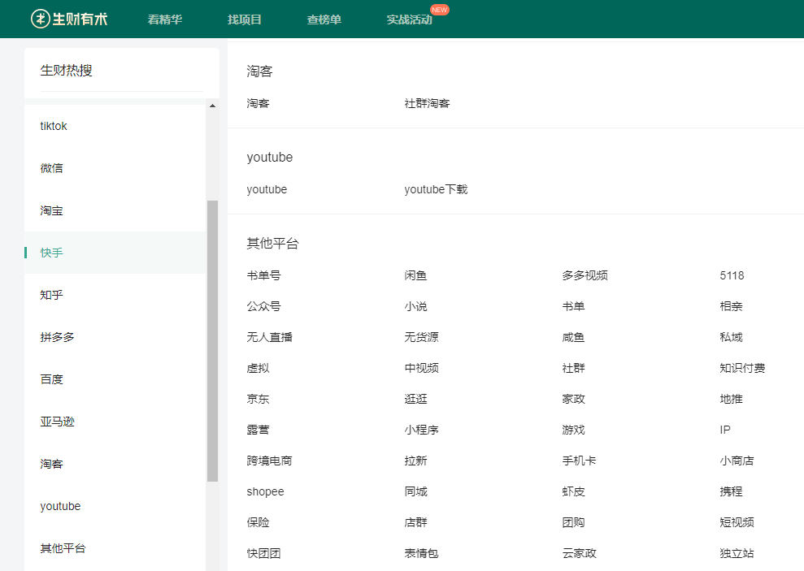Select 百度 in the sidebar

tap(115, 379)
